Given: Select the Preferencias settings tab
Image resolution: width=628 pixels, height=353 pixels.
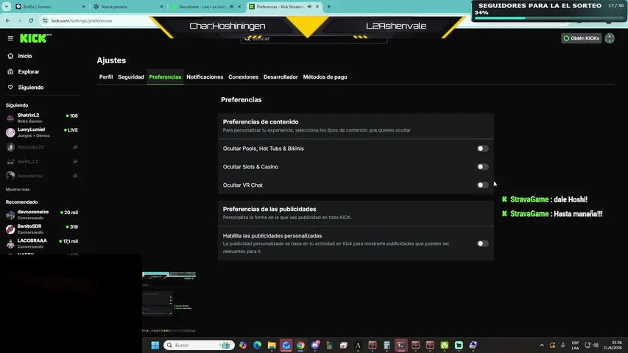Looking at the screenshot, I should [x=165, y=76].
